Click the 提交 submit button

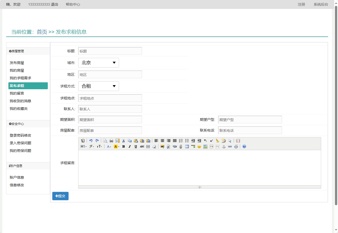tap(60, 196)
